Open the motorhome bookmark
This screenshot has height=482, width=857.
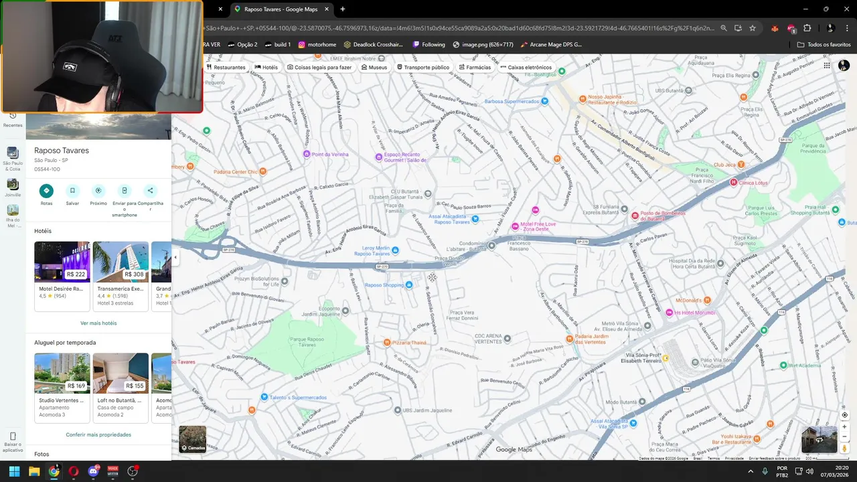[x=317, y=45]
